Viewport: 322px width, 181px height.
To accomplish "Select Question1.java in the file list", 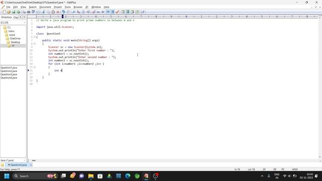I will 9,67.
